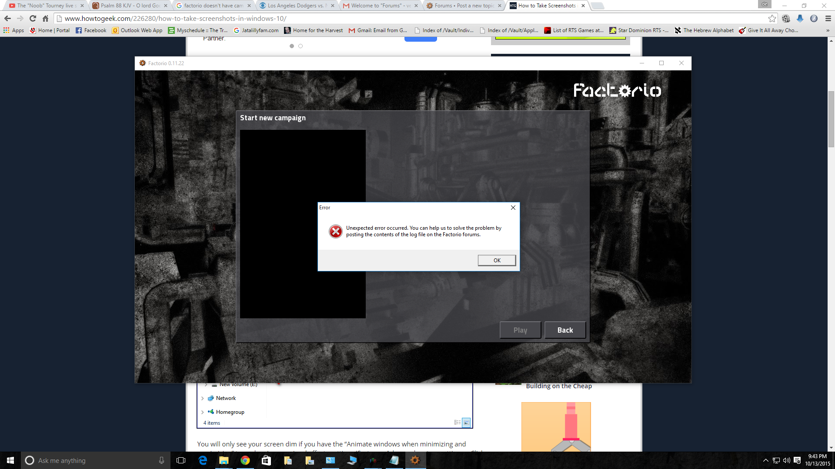This screenshot has height=469, width=835.
Task: Switch to Welcome to Forums Gmail tab
Action: coord(380,6)
